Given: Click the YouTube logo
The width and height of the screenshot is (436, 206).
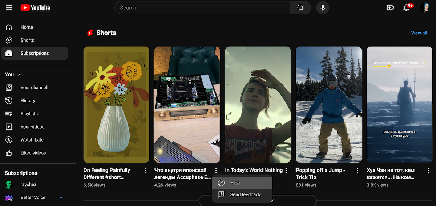Looking at the screenshot, I should click(35, 8).
